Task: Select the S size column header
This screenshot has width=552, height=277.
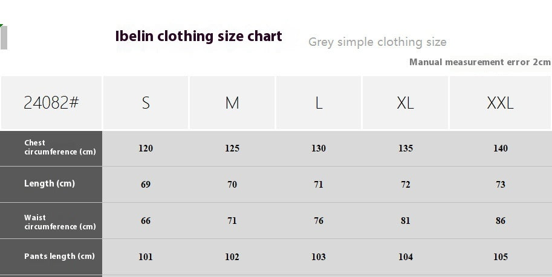Action: pyautogui.click(x=146, y=103)
